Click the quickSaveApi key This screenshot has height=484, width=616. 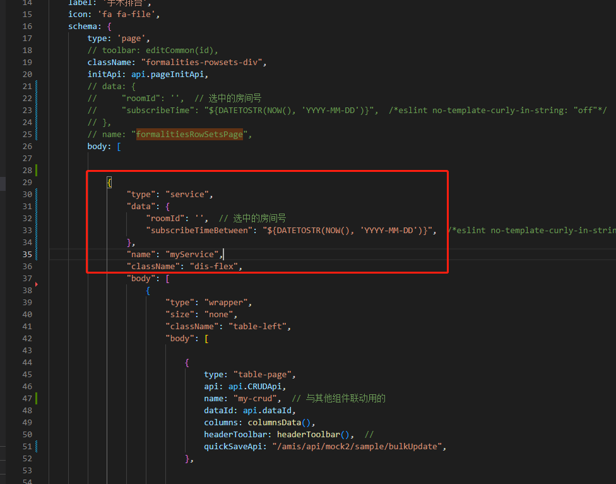234,446
